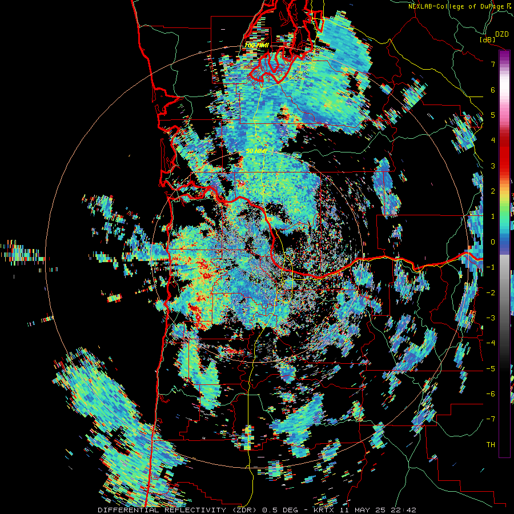Click the -4 value on the color scale
Screen dimensions: 514x514
pyautogui.click(x=491, y=343)
